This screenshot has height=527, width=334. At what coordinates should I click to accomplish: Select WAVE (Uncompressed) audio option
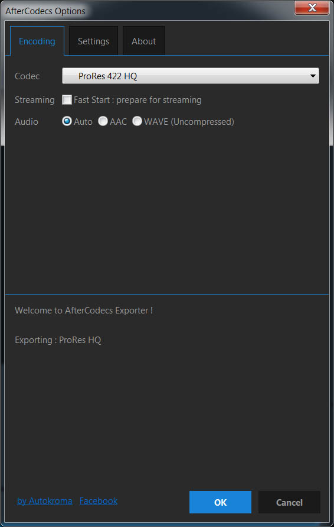(137, 121)
